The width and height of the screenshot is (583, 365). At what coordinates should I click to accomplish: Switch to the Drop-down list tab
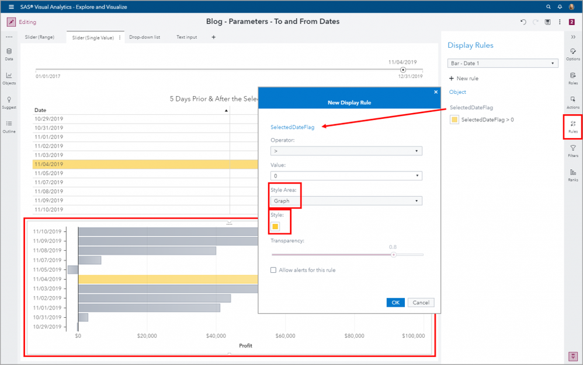tap(145, 37)
